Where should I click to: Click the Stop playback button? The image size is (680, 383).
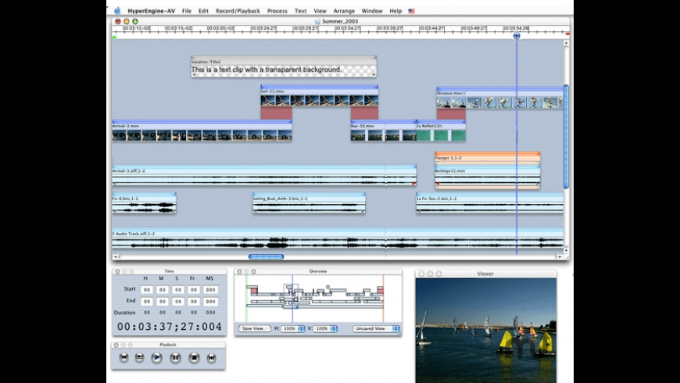coord(193,357)
